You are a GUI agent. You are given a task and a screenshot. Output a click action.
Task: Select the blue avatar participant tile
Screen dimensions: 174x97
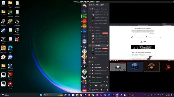(x=135, y=67)
